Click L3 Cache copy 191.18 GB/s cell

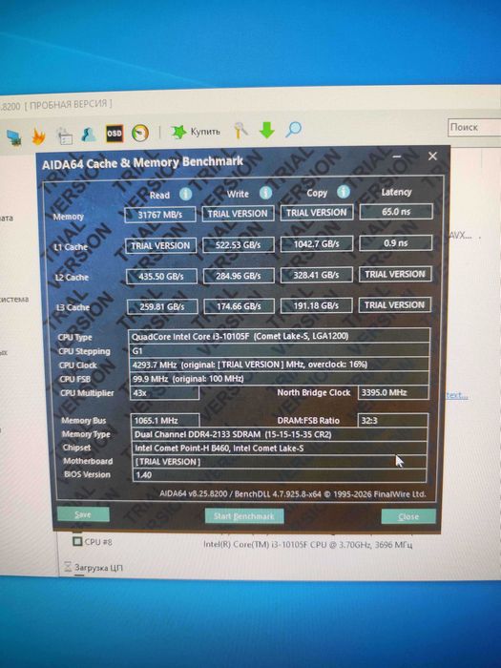(x=316, y=305)
